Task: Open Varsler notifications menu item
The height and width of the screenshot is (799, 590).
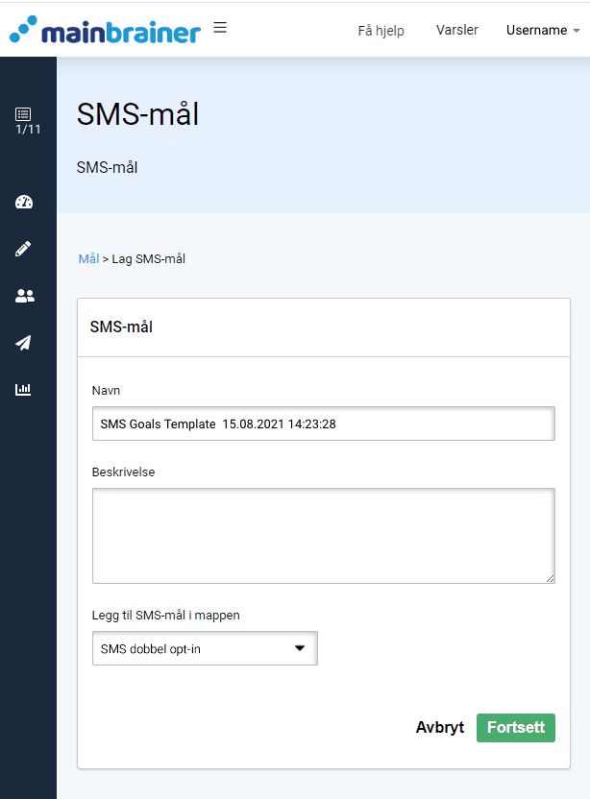Action: tap(456, 30)
